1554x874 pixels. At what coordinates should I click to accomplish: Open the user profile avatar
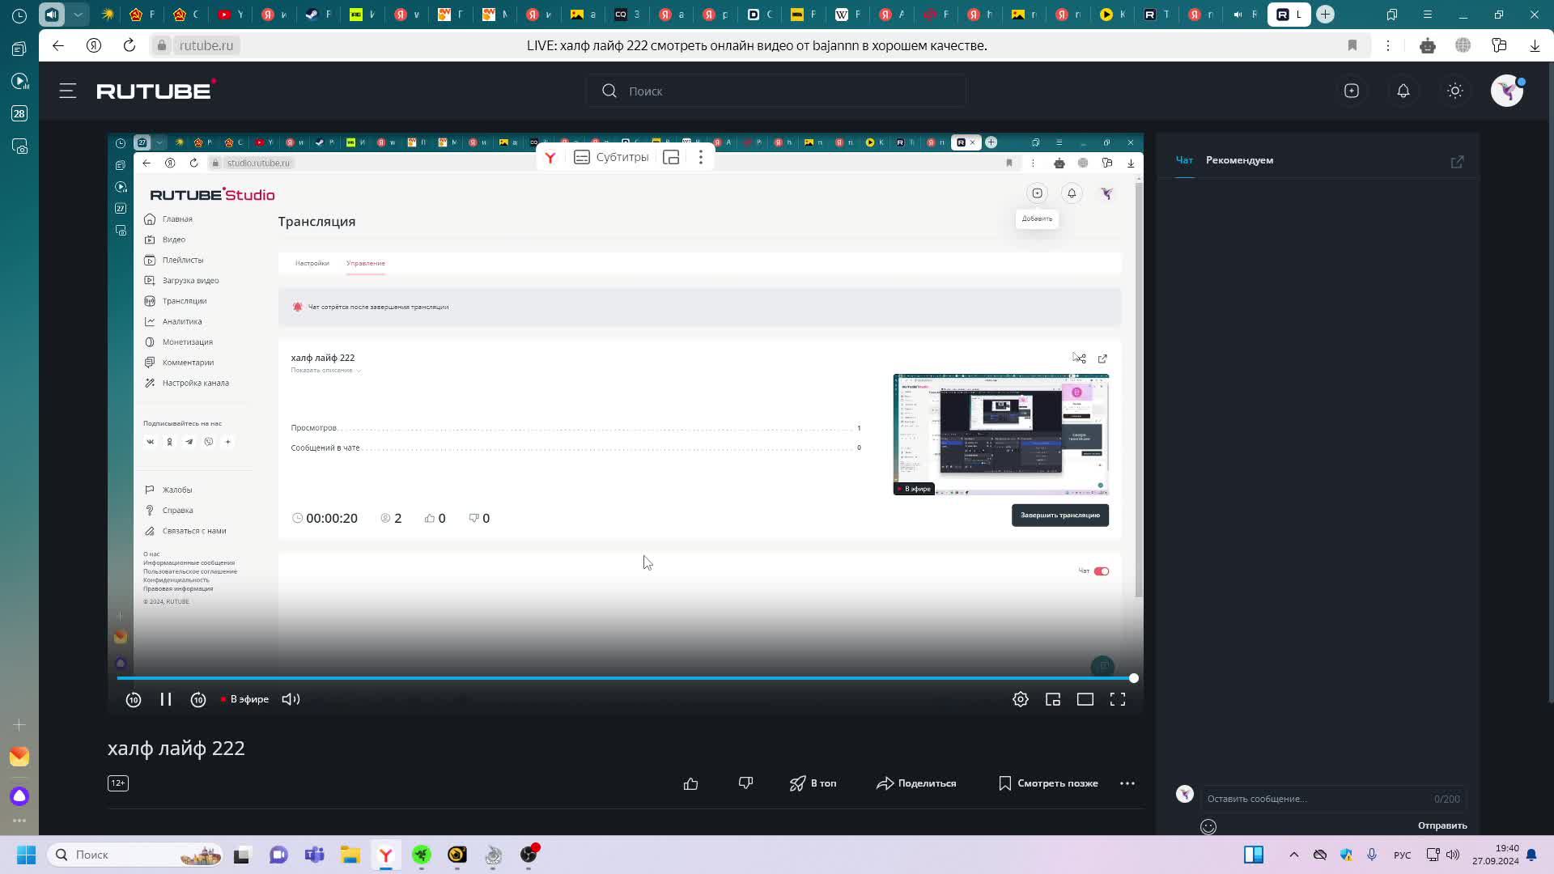[1507, 91]
